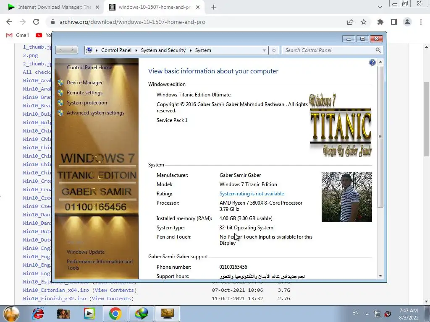Focus the Search Control Panel field
This screenshot has height=322, width=430.
[x=329, y=50]
